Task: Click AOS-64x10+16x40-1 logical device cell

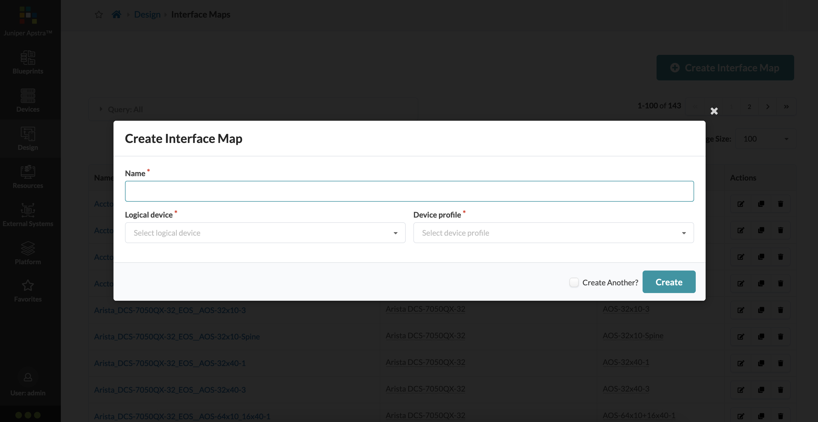Action: (x=639, y=415)
